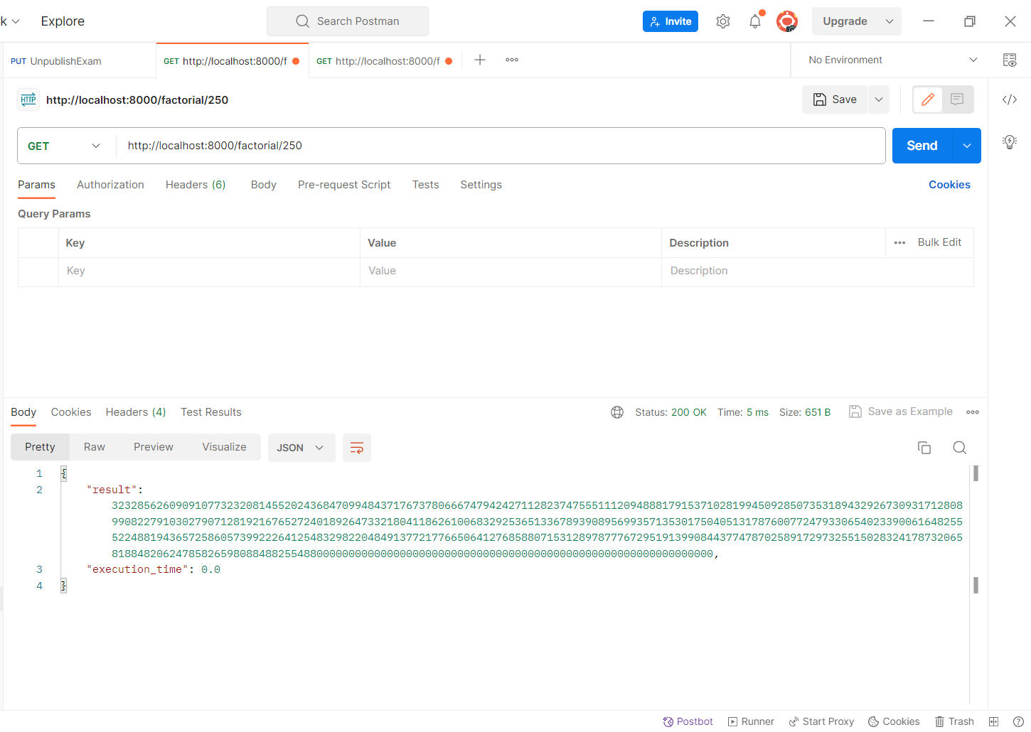Select the Visualize view
This screenshot has width=1031, height=732.
tap(224, 447)
